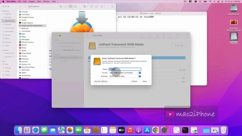Open the Disk Utility app menu
This screenshot has width=242, height=136.
tap(11, 2)
